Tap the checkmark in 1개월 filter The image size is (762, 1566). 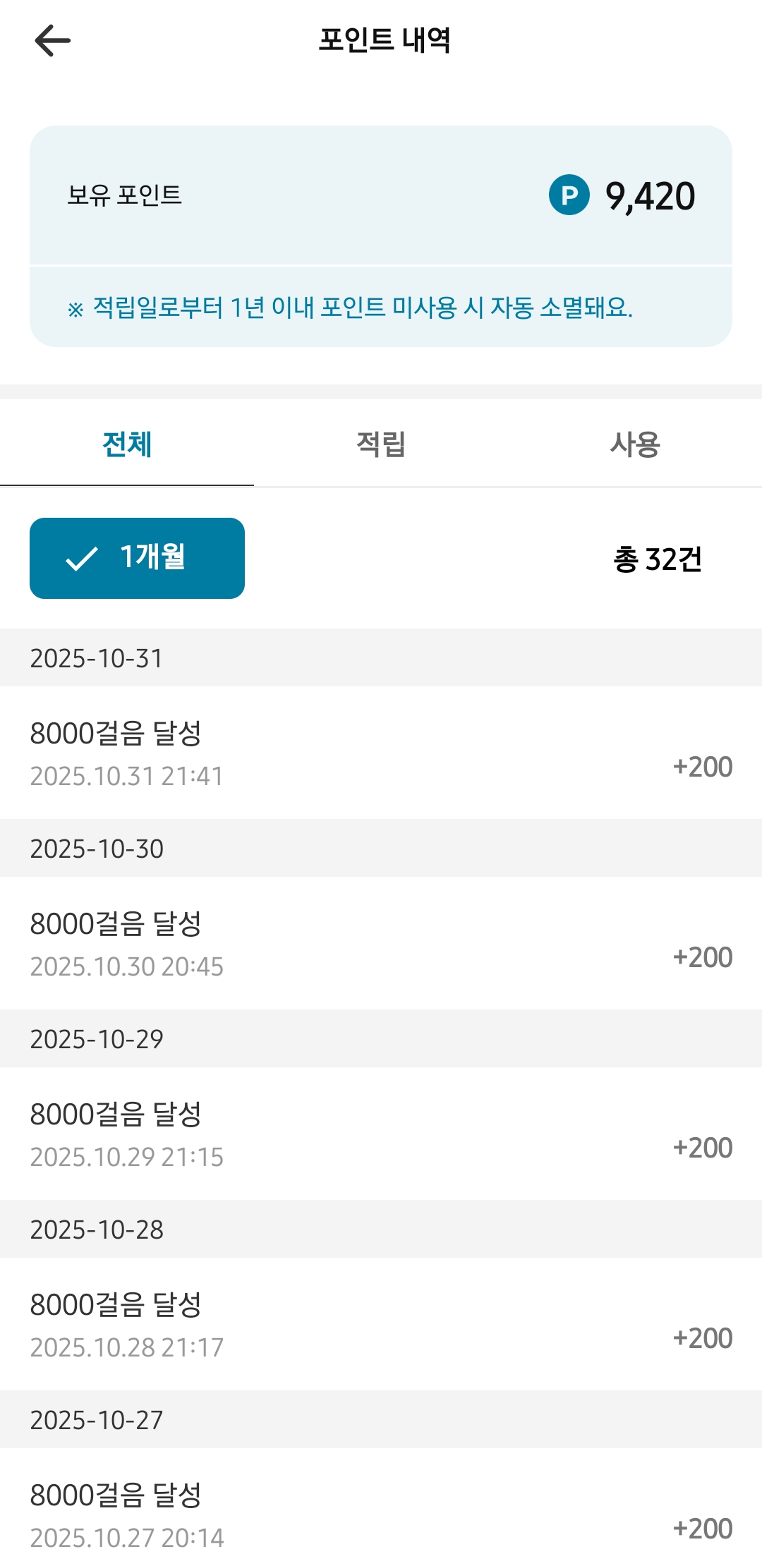[x=82, y=559]
